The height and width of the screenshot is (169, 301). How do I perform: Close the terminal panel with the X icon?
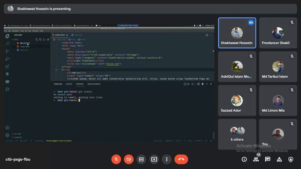click(x=211, y=84)
